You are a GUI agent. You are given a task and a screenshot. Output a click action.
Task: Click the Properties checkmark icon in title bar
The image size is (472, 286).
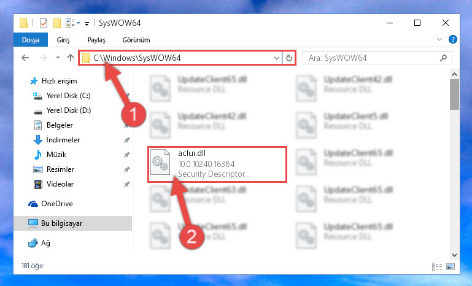pos(44,23)
